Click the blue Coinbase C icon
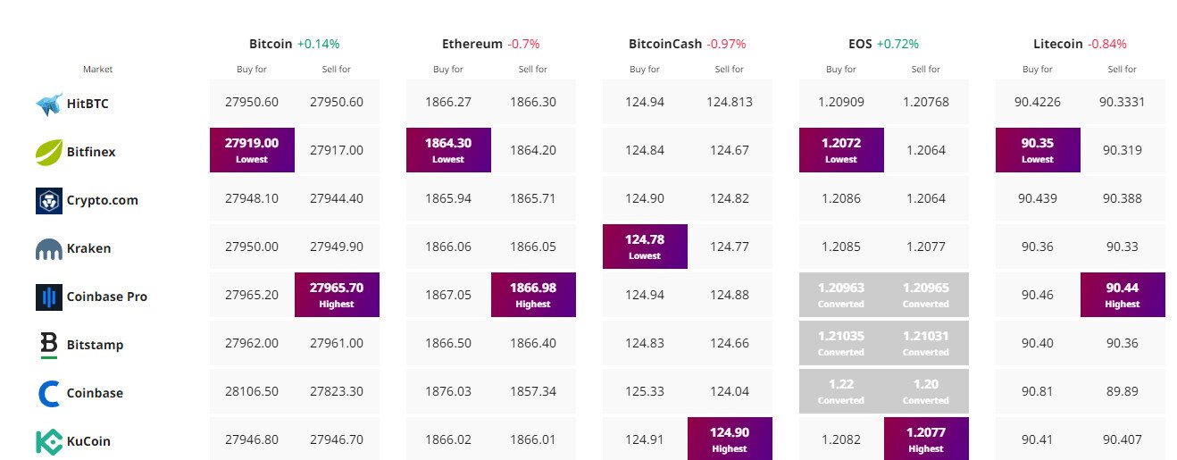Image resolution: width=1177 pixels, height=460 pixels. point(48,393)
